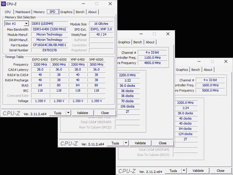Click the Tools button in the front SPD window
The image size is (233, 175).
coord(58,113)
